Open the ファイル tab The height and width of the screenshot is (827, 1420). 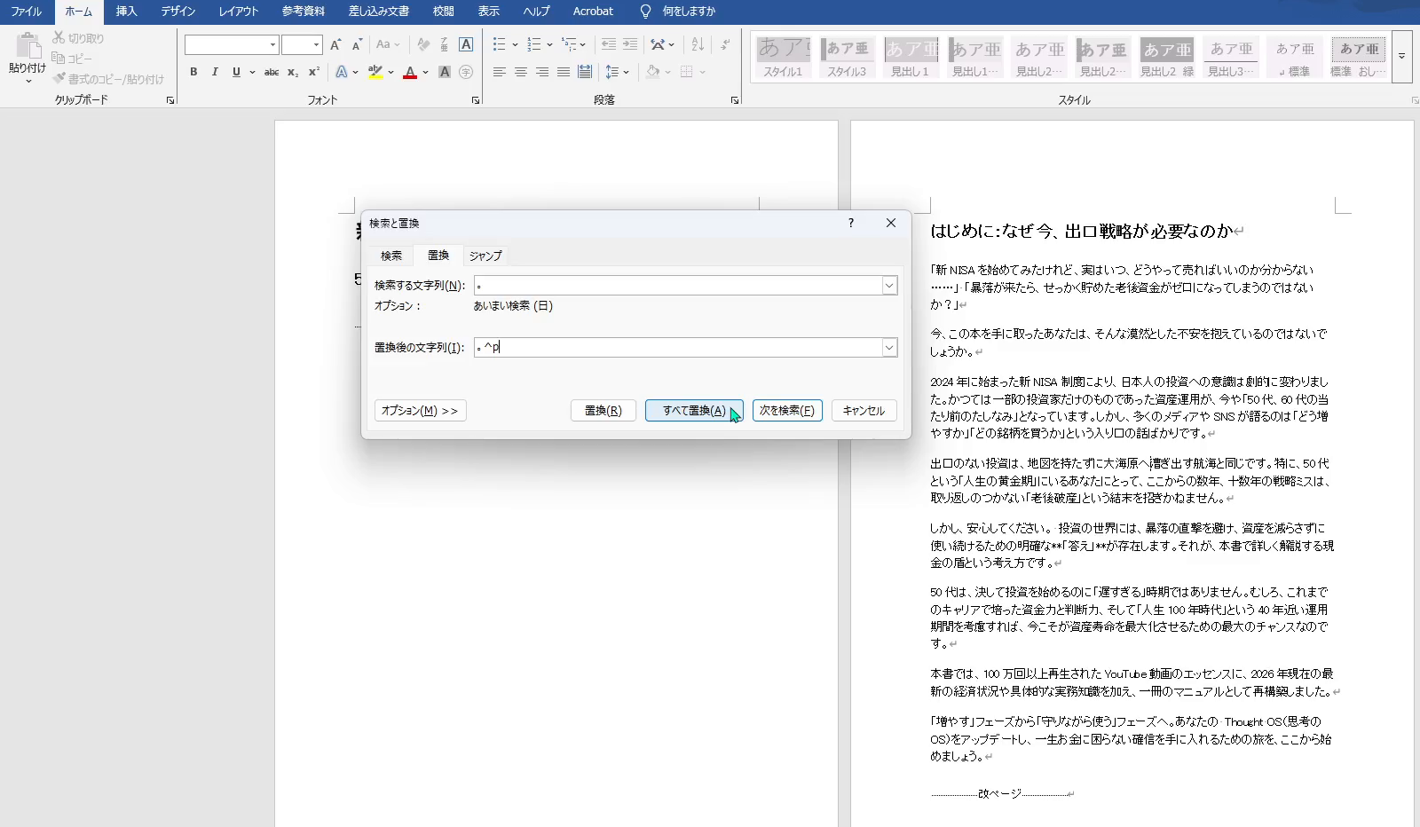click(x=27, y=12)
